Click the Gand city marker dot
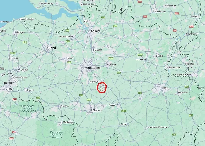The width and height of the screenshot is (205, 146). click(x=47, y=48)
